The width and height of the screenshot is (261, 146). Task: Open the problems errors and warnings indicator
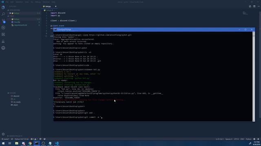pos(34,139)
